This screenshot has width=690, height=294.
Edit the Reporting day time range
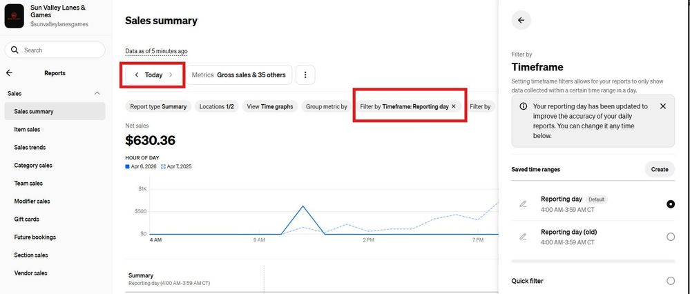coord(523,204)
